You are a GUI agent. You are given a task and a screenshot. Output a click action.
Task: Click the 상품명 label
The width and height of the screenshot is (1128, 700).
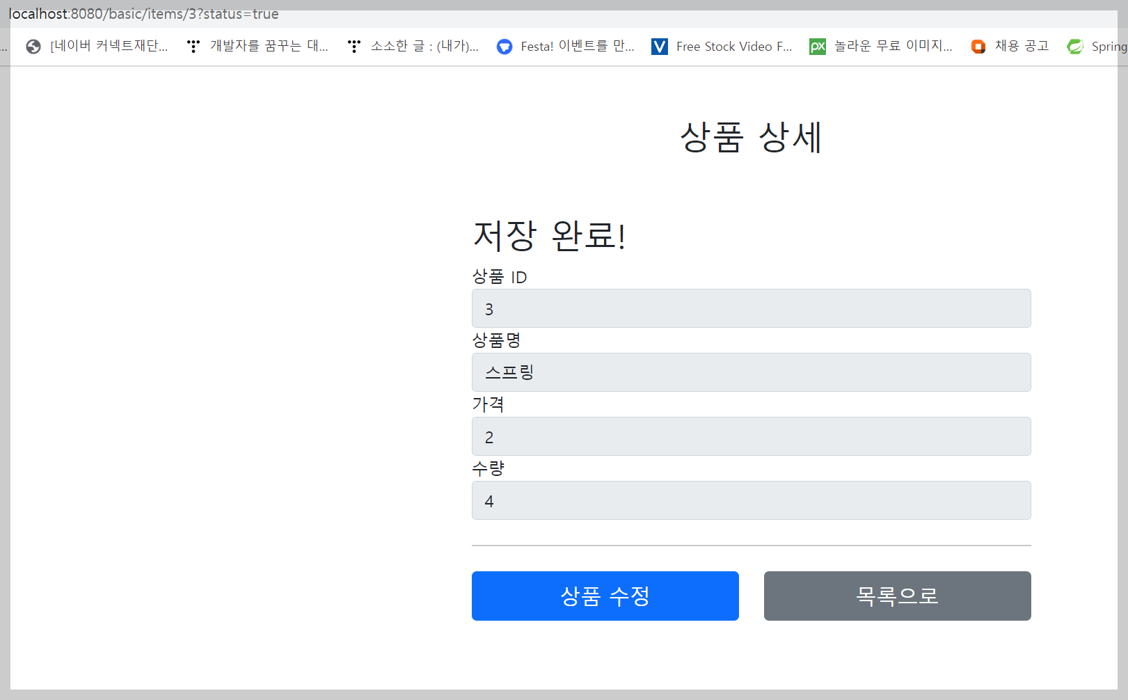click(x=496, y=340)
